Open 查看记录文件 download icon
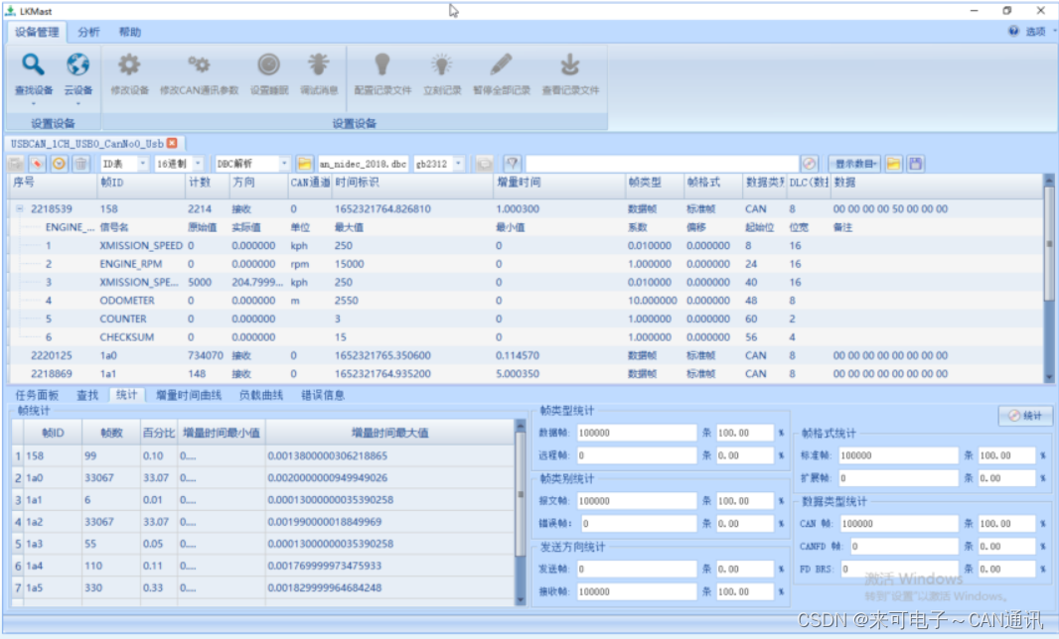Screen dimensions: 1059x639 click(x=570, y=64)
